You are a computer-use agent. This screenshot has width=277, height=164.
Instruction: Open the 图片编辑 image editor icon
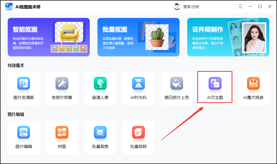click(24, 132)
